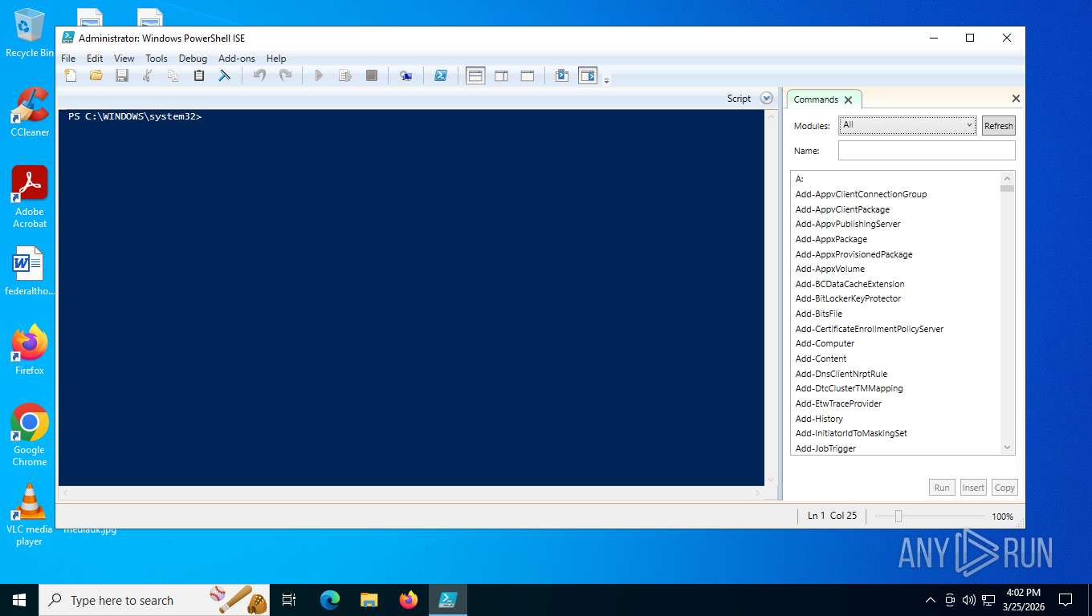Click Show Command Window toolbar icon

pyautogui.click(x=562, y=75)
